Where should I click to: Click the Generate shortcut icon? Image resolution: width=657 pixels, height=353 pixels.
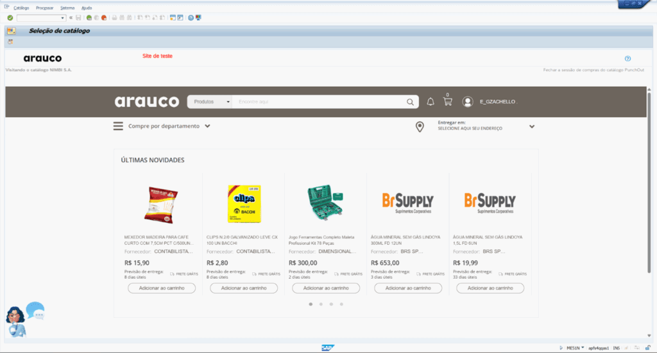tap(180, 18)
